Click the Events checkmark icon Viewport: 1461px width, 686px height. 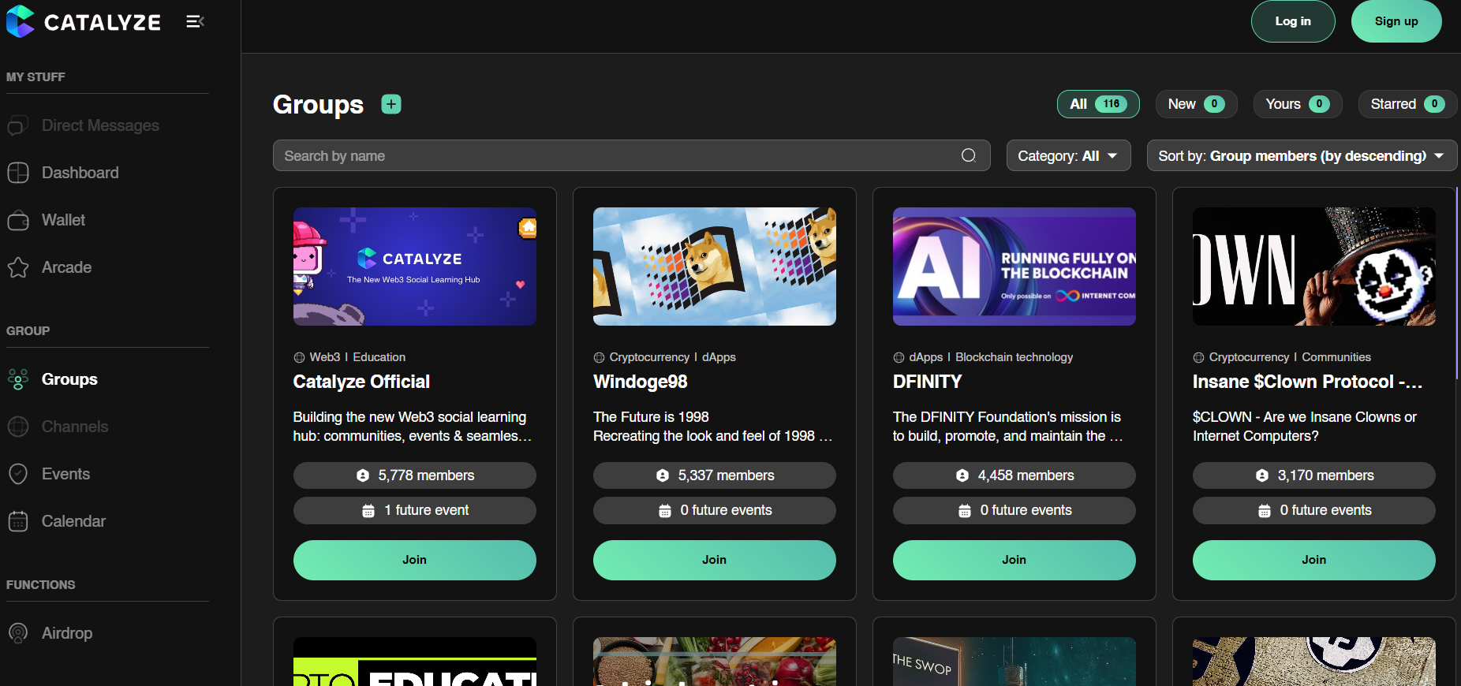coord(18,474)
